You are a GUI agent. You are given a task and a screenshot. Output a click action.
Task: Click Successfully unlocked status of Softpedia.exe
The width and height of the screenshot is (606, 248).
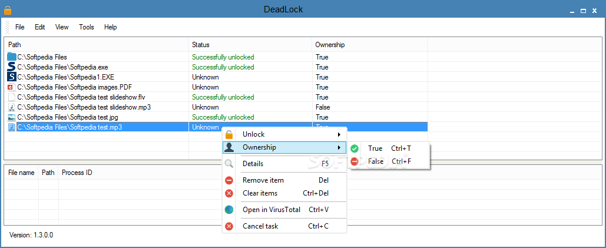(223, 67)
